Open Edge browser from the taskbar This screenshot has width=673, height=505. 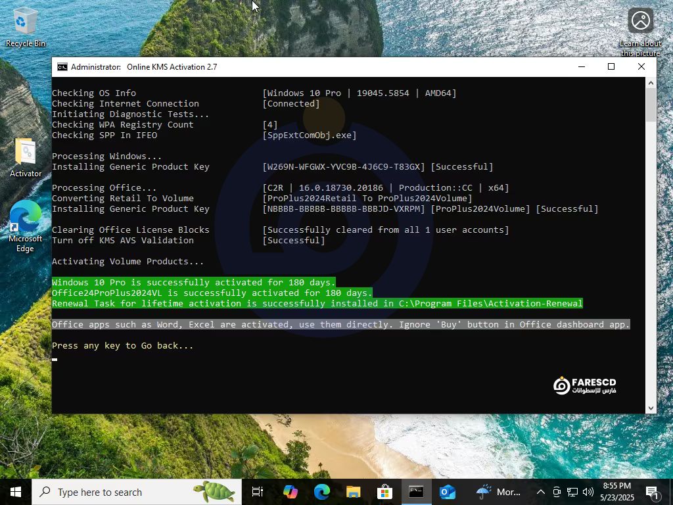(x=321, y=492)
